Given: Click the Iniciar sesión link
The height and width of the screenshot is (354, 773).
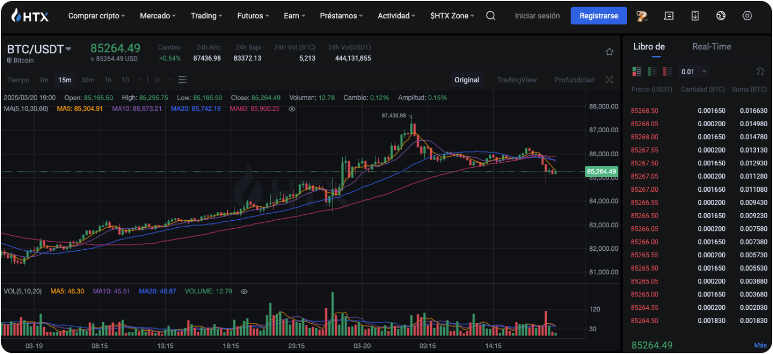Looking at the screenshot, I should click(537, 16).
